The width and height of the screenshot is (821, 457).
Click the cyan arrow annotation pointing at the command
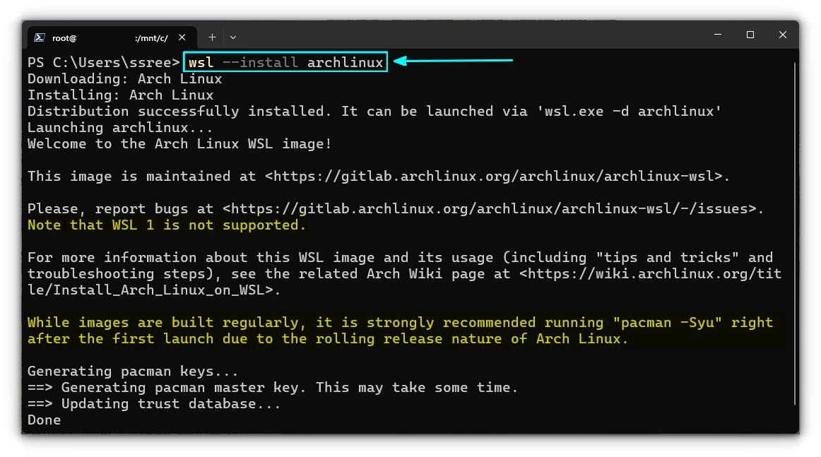click(452, 61)
